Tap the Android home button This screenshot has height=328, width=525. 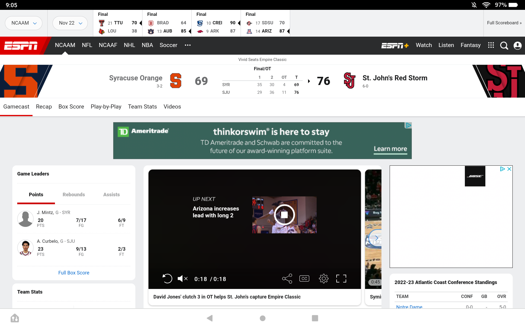pos(262,318)
